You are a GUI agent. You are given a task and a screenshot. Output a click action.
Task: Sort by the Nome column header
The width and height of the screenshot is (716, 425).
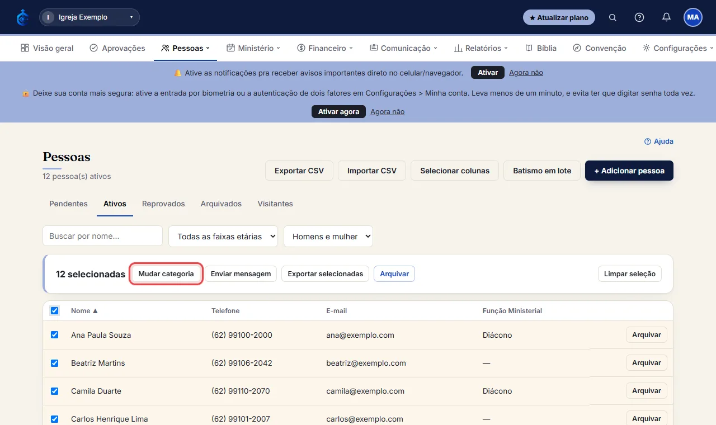click(x=84, y=311)
